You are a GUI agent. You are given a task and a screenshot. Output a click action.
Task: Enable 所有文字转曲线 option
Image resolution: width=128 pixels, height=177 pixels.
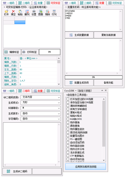pyautogui.click(x=68, y=109)
